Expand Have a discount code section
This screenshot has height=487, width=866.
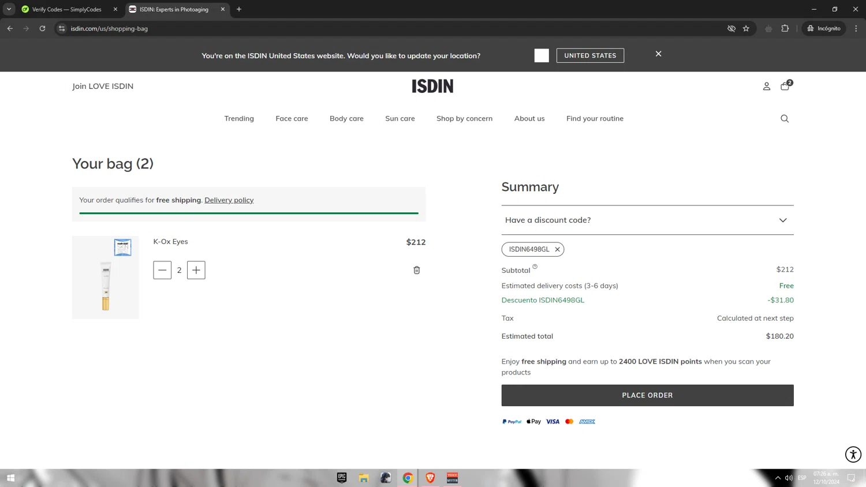647,220
